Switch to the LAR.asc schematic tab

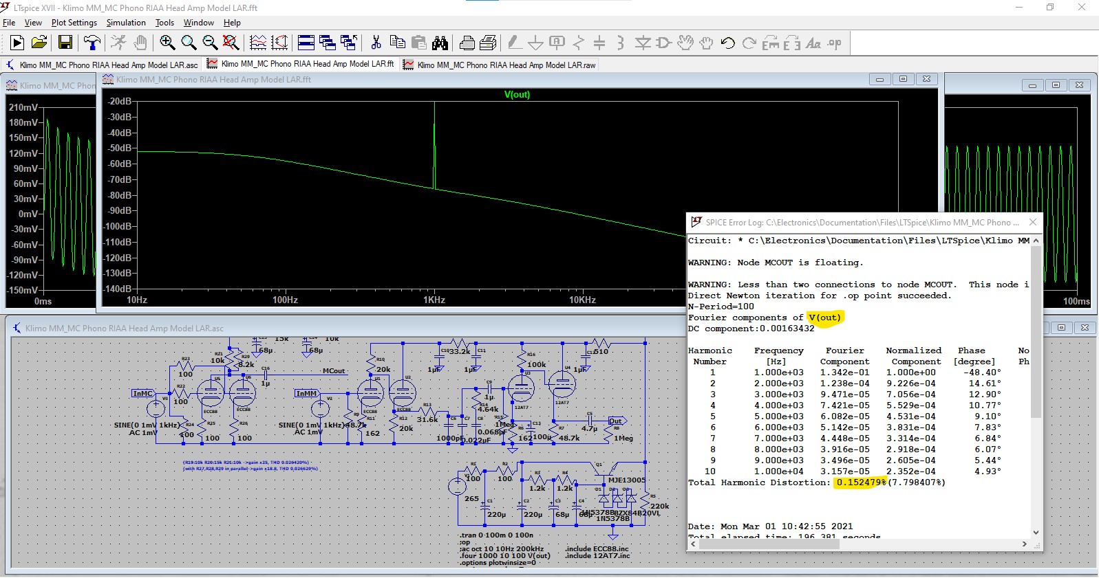(102, 65)
